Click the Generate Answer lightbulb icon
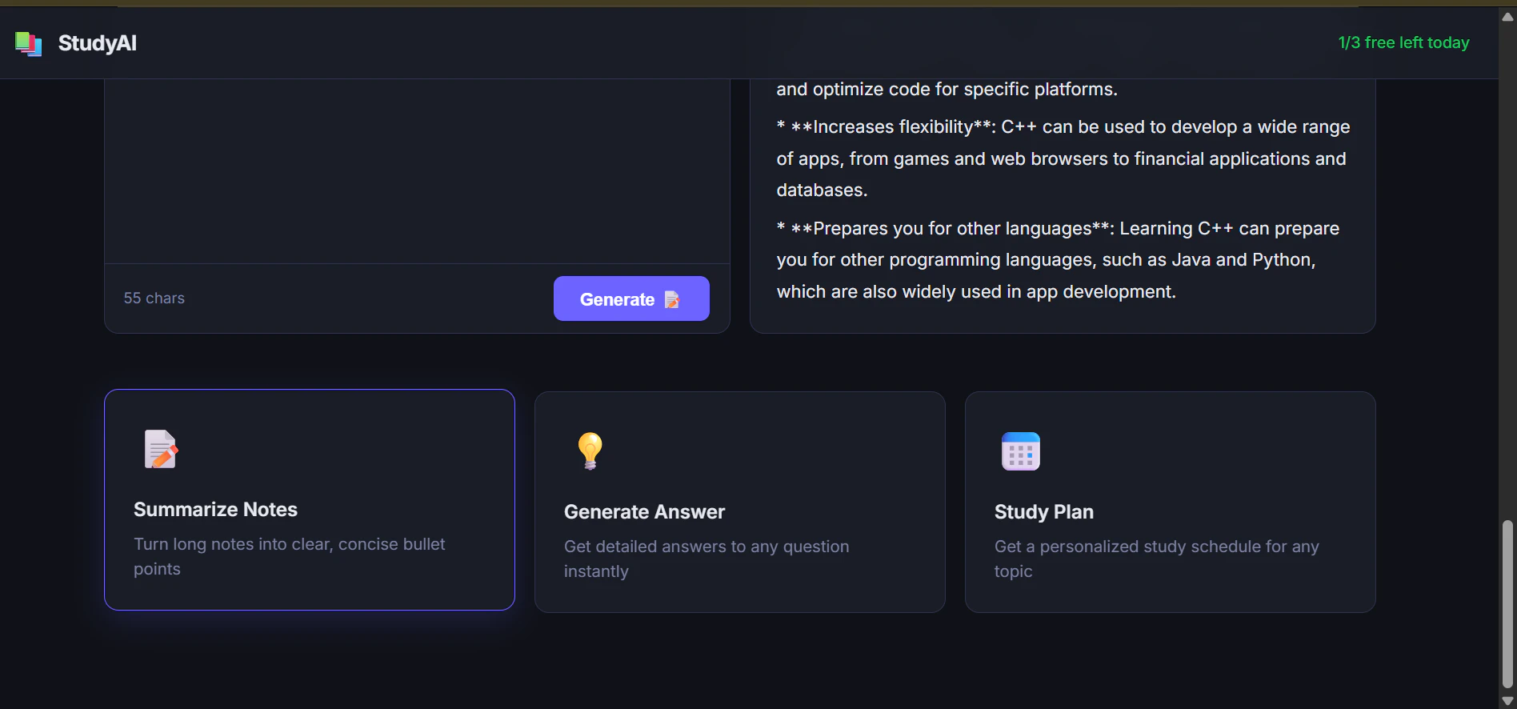Viewport: 1517px width, 709px height. tap(590, 451)
